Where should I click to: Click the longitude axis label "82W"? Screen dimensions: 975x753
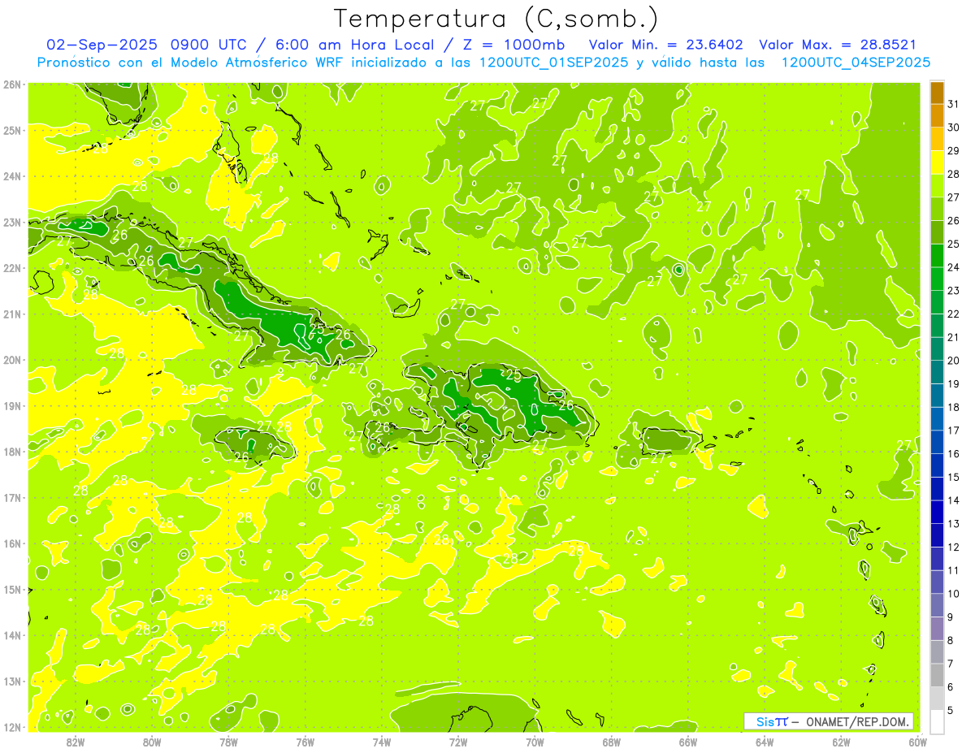(x=76, y=742)
